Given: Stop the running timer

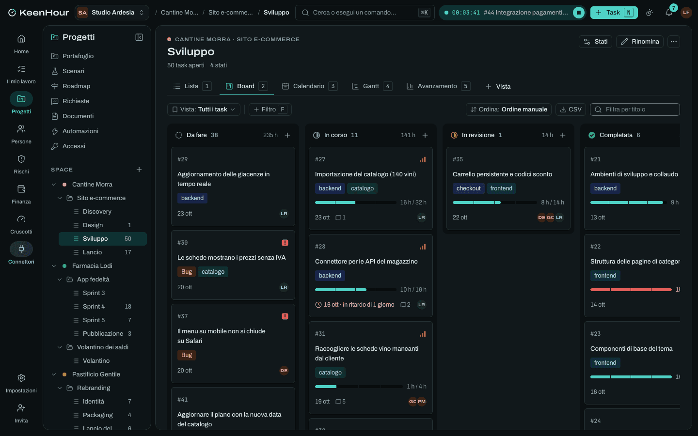Looking at the screenshot, I should 579,13.
